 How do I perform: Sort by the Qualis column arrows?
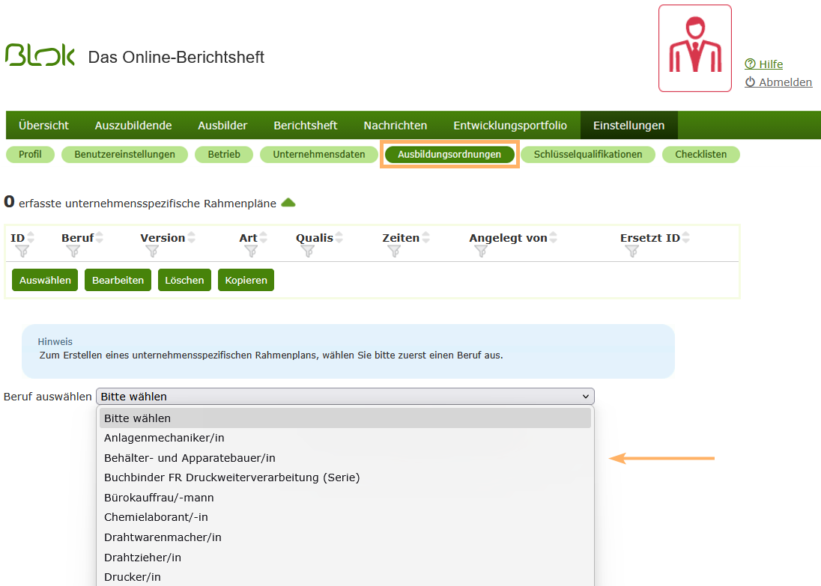pyautogui.click(x=339, y=237)
